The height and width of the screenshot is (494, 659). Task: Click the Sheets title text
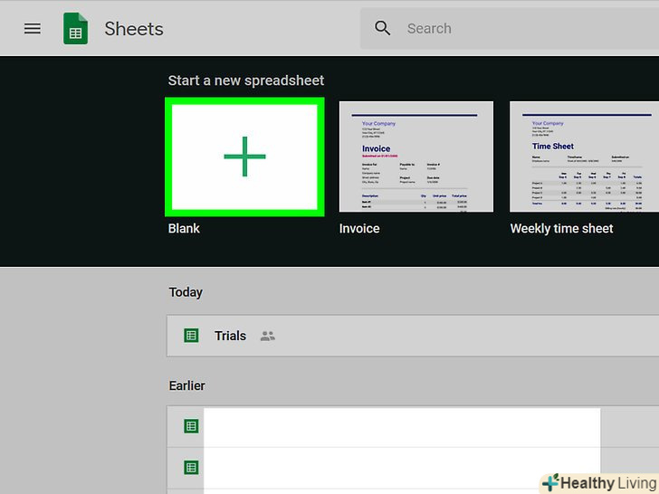[x=134, y=29]
